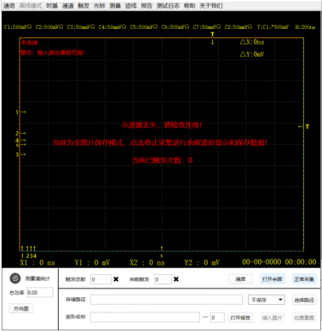Click the X2 : 0 ns readout
This screenshot has height=332, width=322.
coord(147,262)
